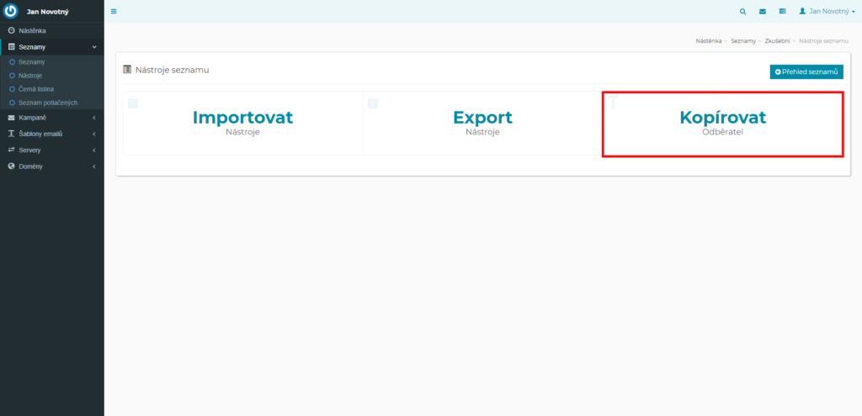This screenshot has height=416, width=862.
Task: Click the Zkušební breadcrumb link
Action: coord(775,41)
